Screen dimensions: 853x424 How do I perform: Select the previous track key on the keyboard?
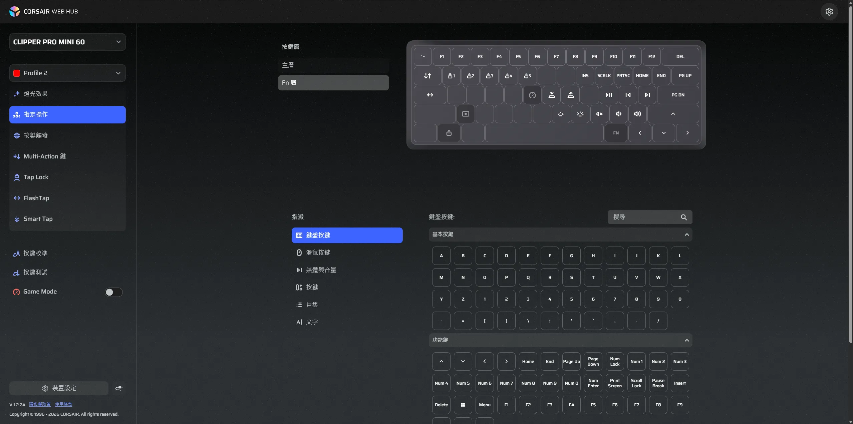(x=628, y=95)
